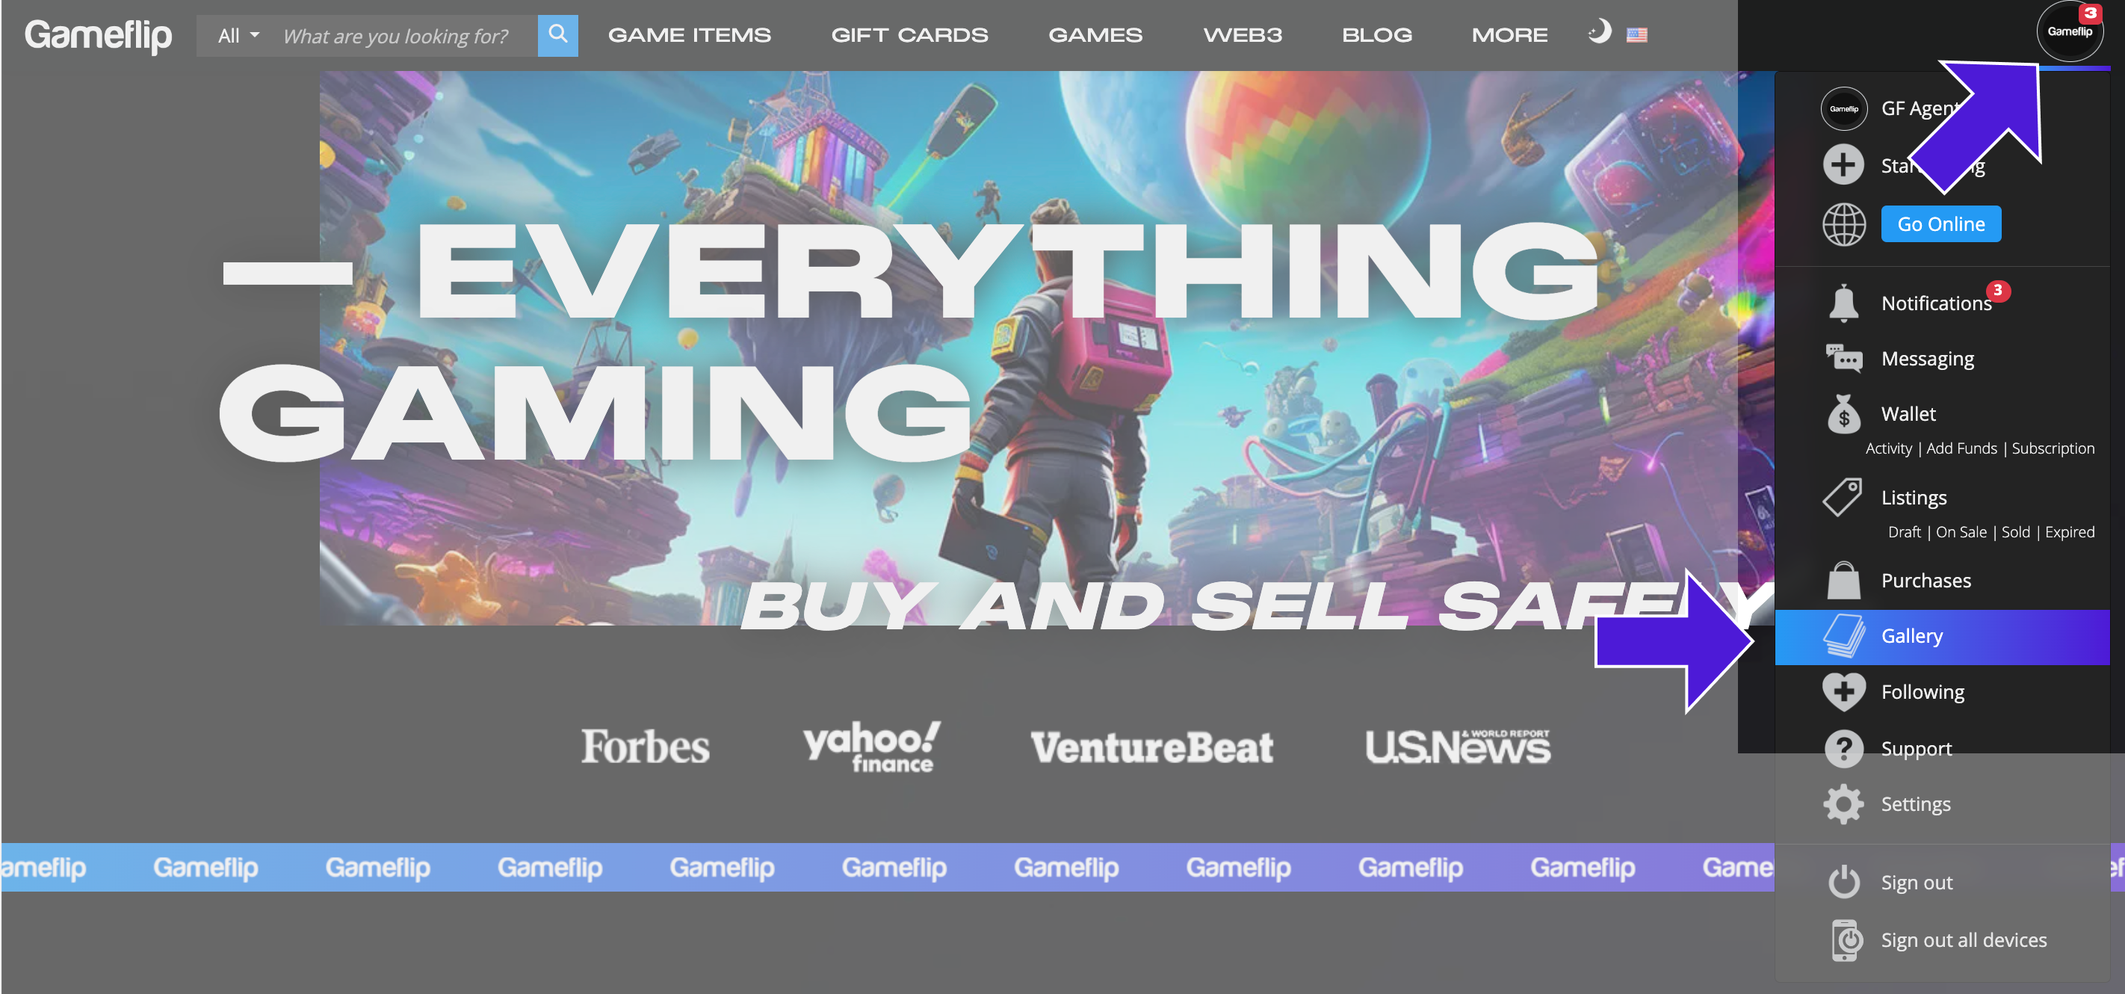This screenshot has width=2125, height=994.
Task: Expand the All category dropdown
Action: [238, 35]
